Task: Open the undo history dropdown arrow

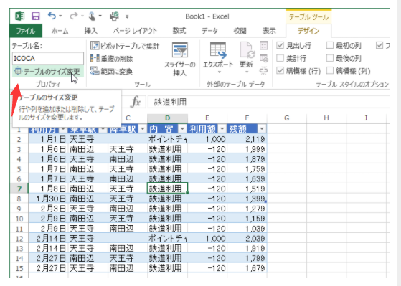Action: pos(60,16)
